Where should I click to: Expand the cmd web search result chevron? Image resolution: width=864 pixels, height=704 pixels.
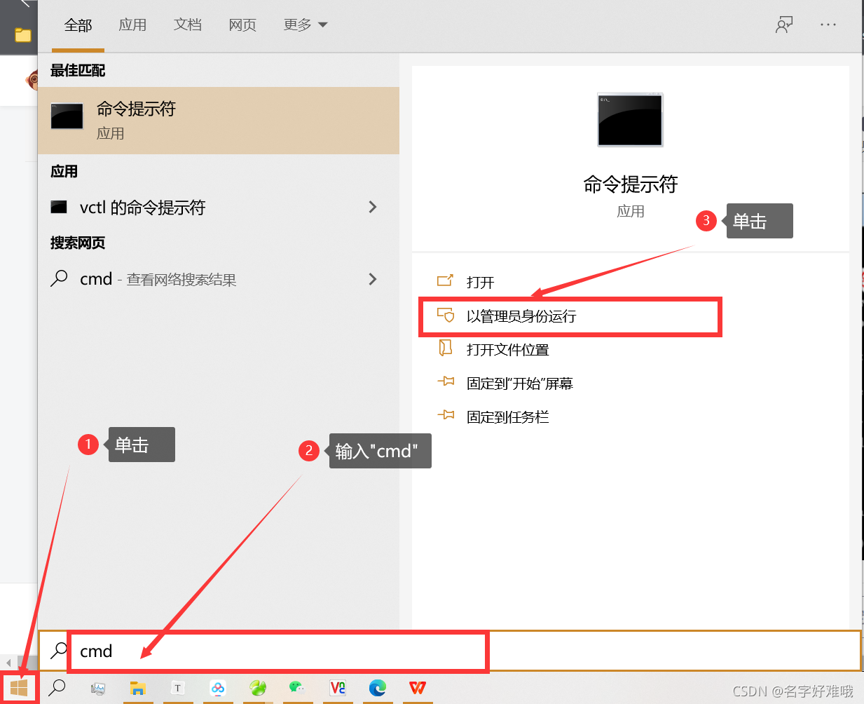[373, 278]
